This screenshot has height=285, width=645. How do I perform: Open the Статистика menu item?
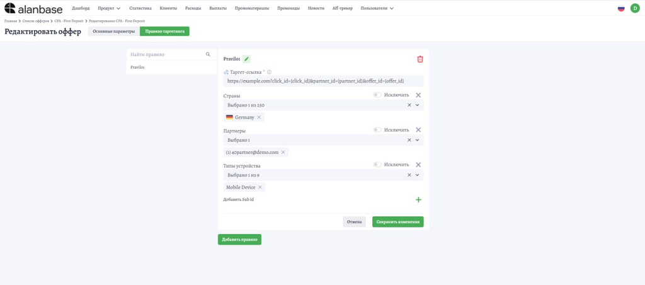coord(140,8)
